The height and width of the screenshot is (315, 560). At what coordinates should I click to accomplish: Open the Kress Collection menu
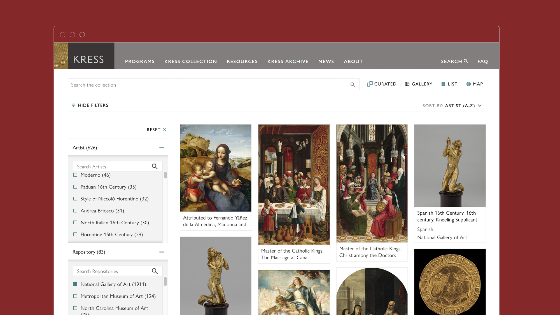(190, 61)
